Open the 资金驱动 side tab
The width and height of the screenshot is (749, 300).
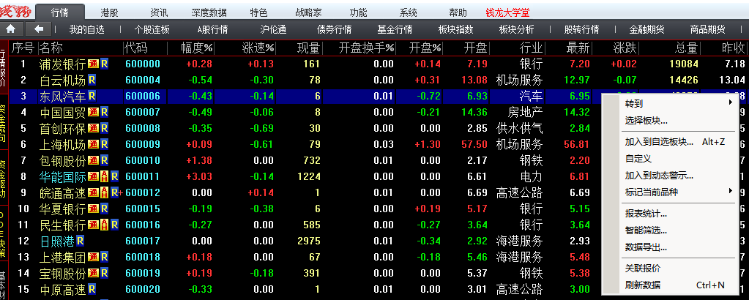[x=3, y=179]
